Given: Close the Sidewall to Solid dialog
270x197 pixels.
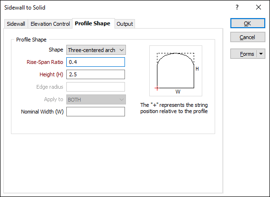Looking at the screenshot, I should coord(259,8).
